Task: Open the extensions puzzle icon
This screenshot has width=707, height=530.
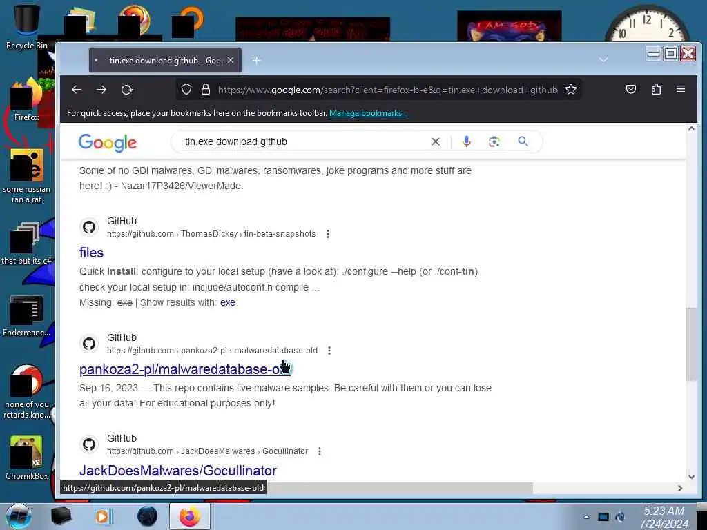Action: [x=656, y=89]
